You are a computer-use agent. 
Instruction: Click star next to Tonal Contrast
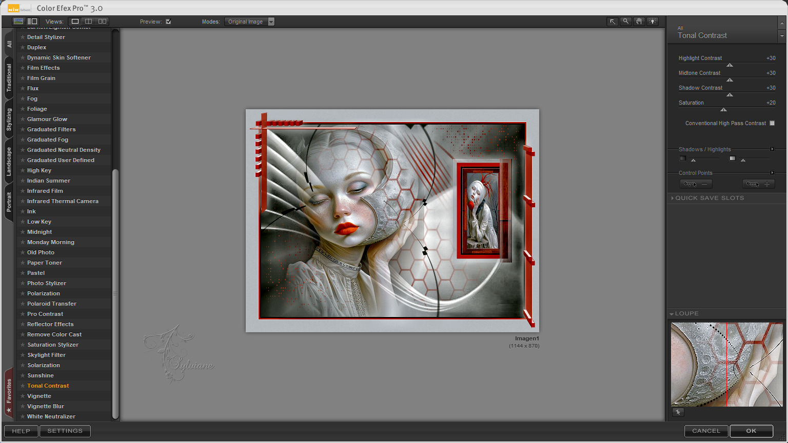pos(23,386)
